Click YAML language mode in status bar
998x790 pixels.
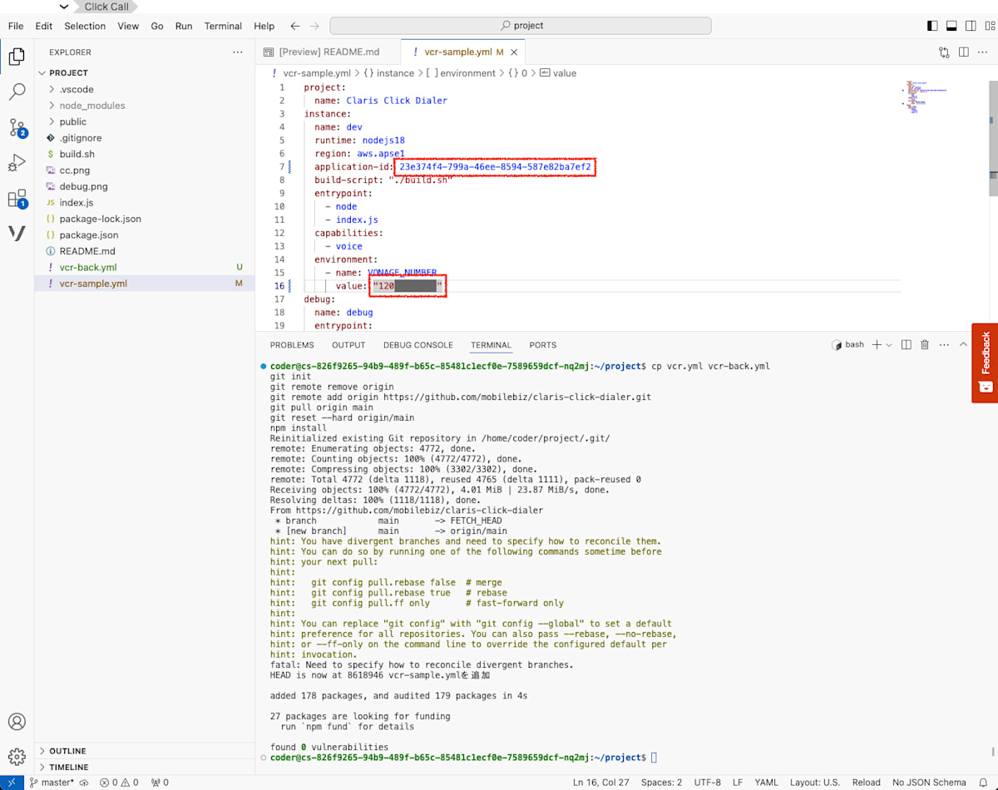[767, 783]
